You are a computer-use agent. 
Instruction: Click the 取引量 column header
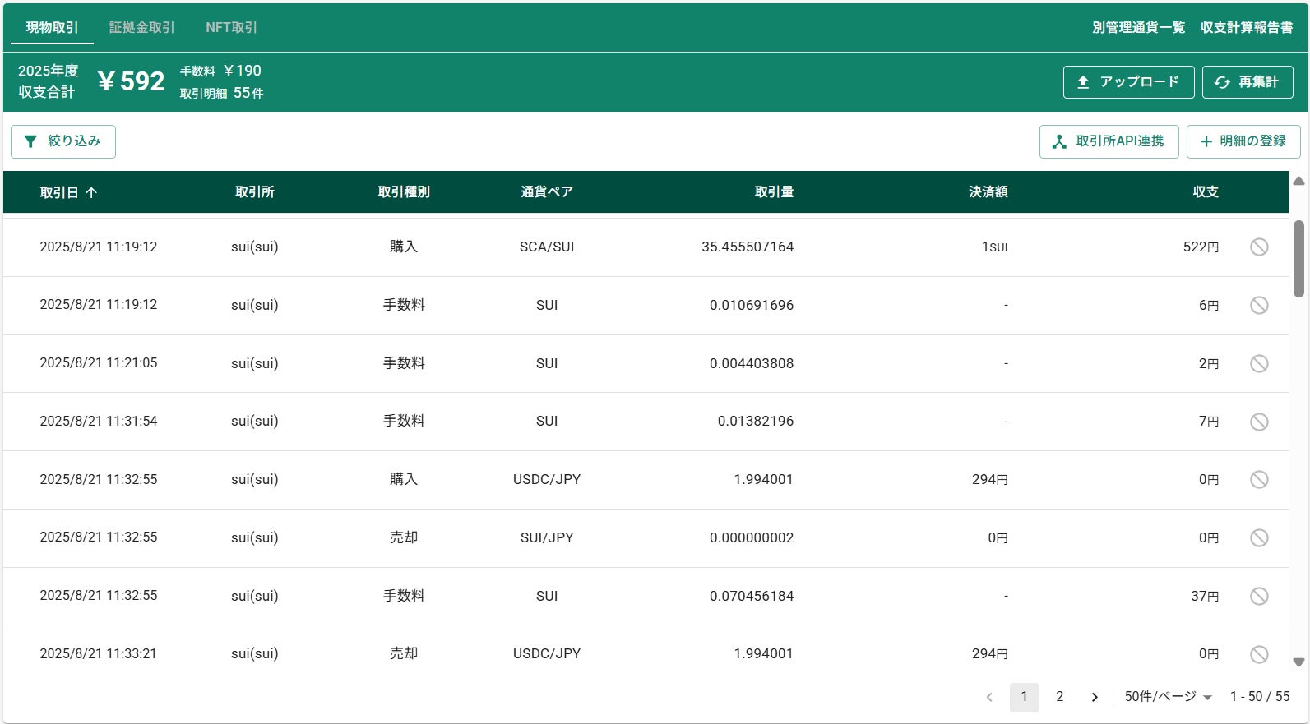click(774, 192)
